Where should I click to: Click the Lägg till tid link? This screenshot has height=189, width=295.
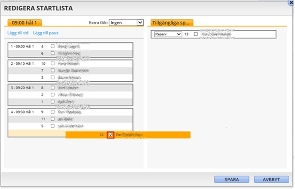(18, 33)
